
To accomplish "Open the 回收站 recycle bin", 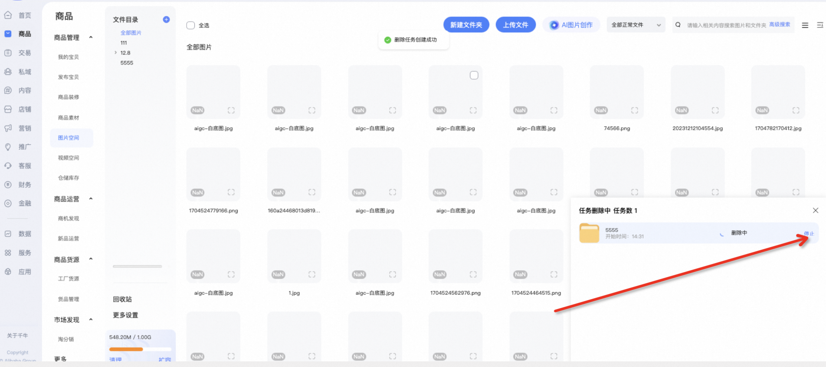I will click(122, 299).
